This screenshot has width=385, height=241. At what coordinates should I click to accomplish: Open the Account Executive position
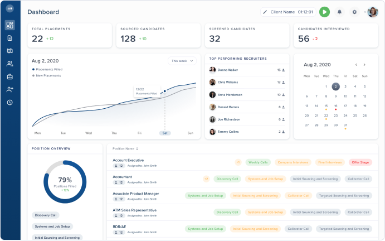[128, 160]
